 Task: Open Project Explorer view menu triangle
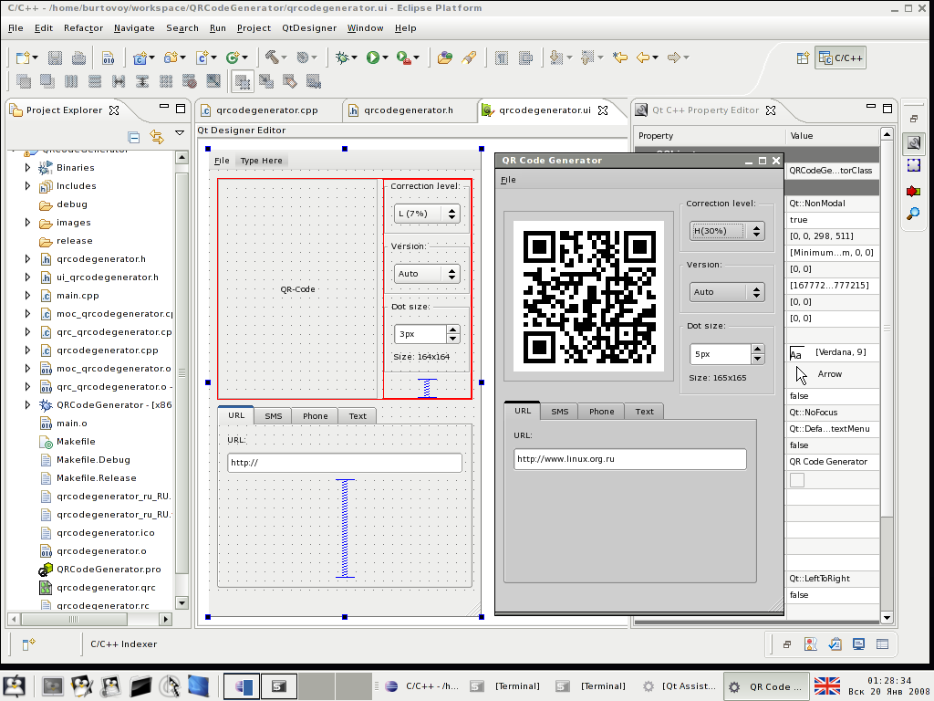pos(180,133)
